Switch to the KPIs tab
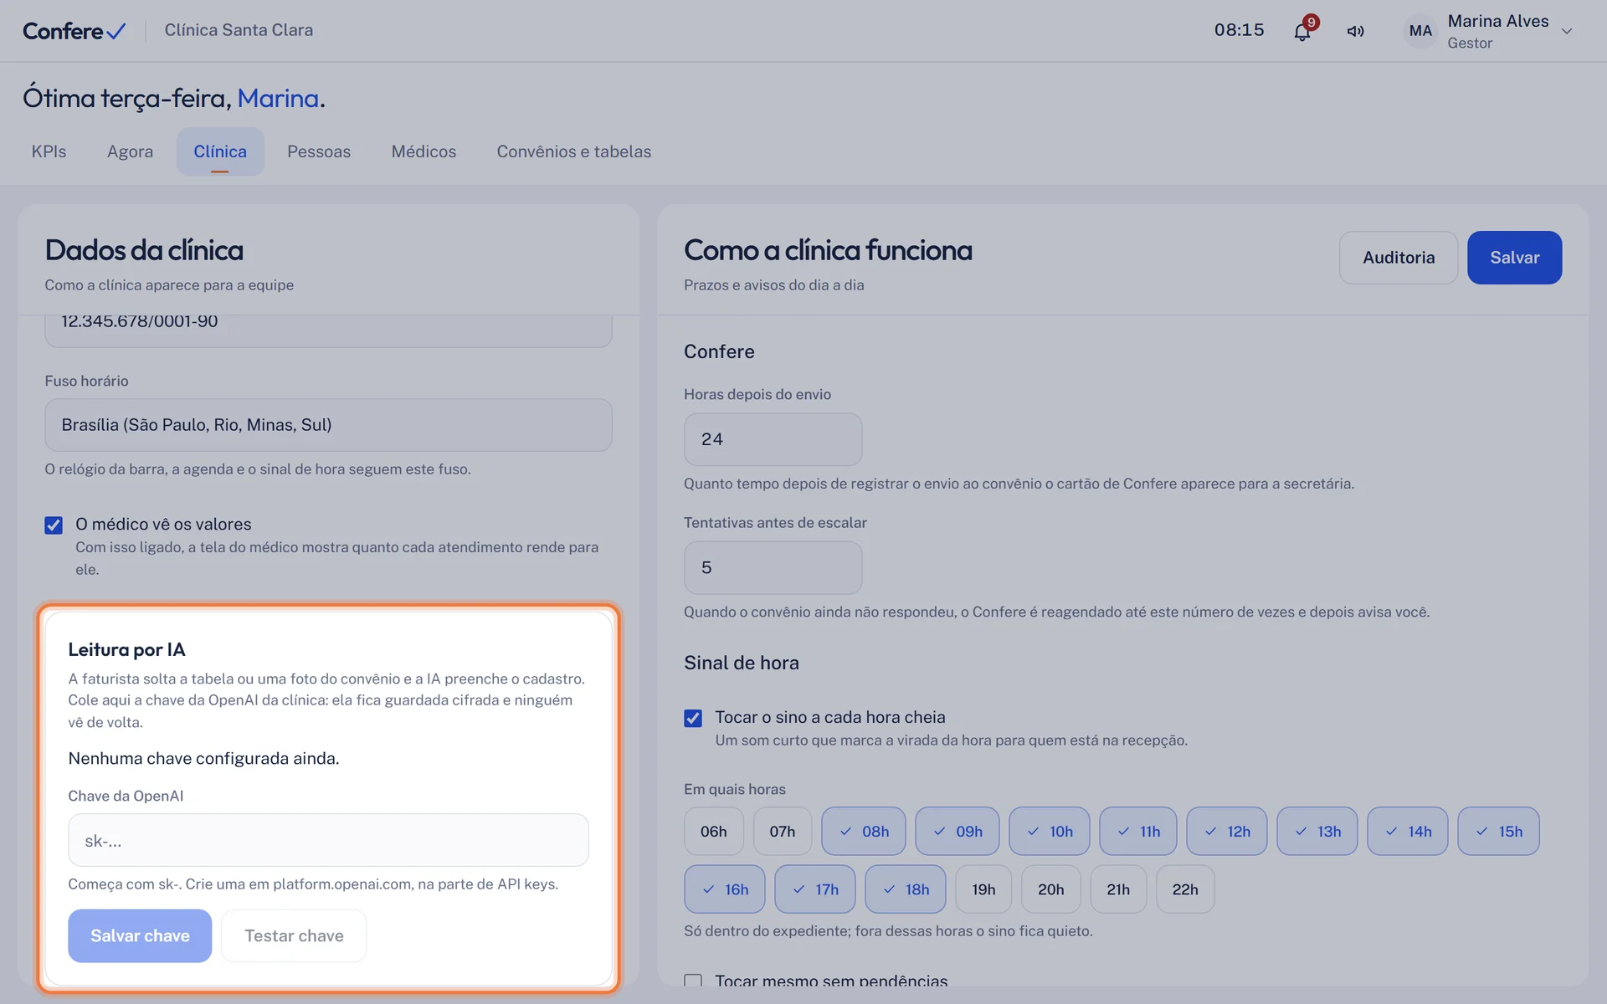Image resolution: width=1607 pixels, height=1004 pixels. coord(49,151)
